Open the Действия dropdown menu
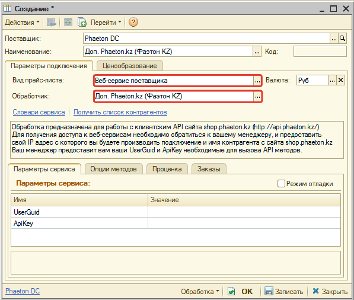 (x=22, y=23)
